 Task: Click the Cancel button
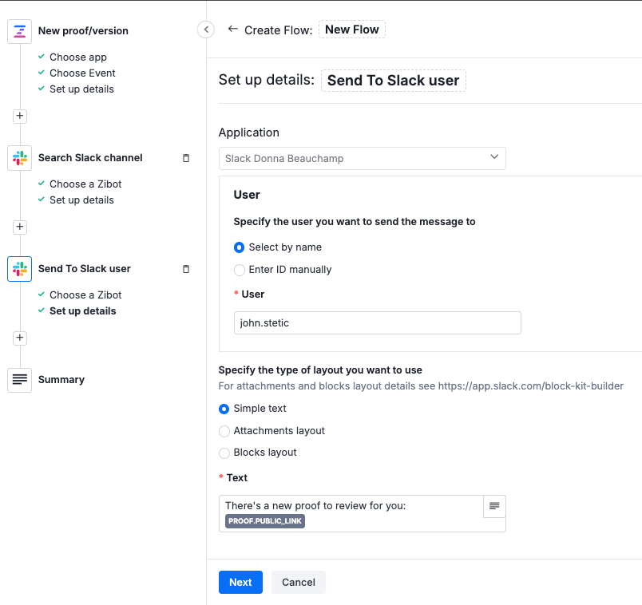click(299, 582)
